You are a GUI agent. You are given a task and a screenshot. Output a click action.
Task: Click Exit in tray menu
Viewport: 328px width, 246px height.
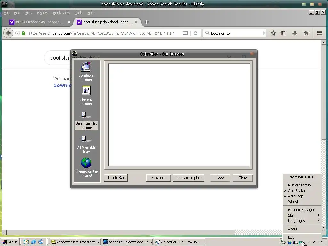[302, 237]
